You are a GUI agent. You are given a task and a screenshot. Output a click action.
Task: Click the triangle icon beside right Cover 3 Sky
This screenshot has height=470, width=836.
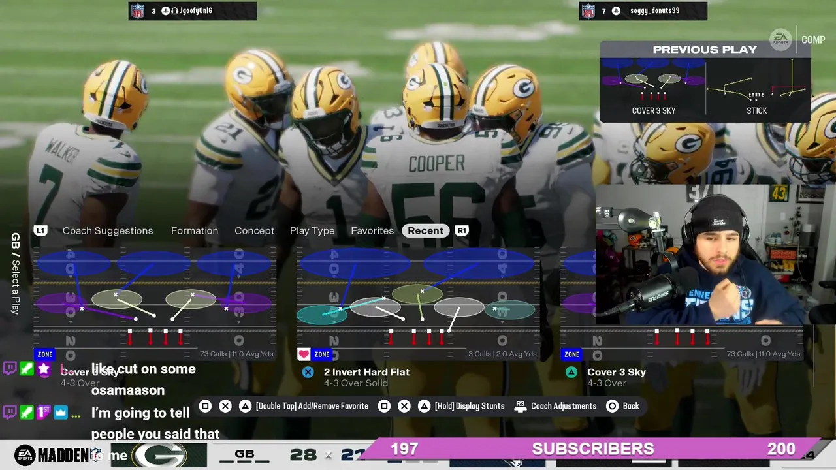coord(571,372)
